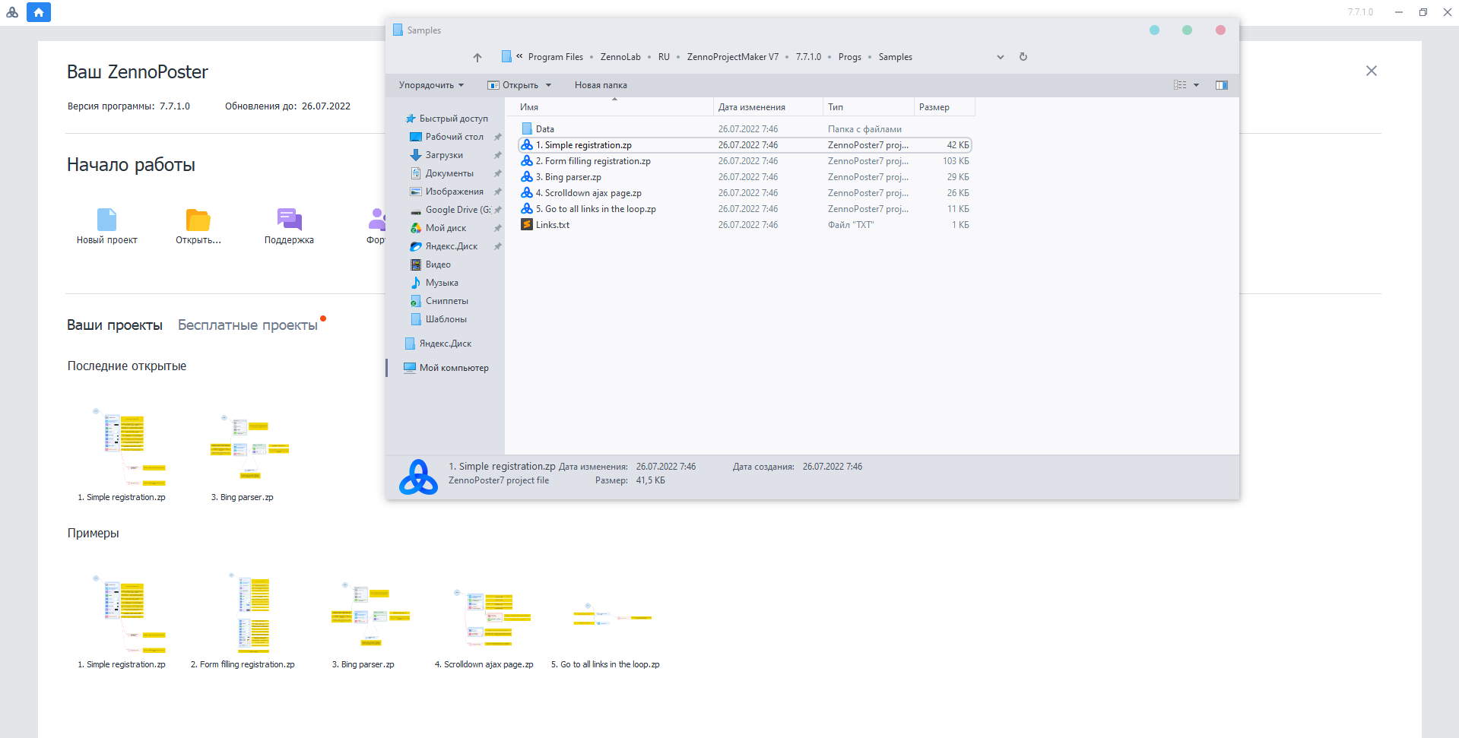The height and width of the screenshot is (738, 1459).
Task: Expand the address bar history chevron
Action: click(x=1001, y=57)
